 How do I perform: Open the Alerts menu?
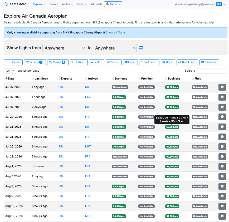[x=113, y=4]
